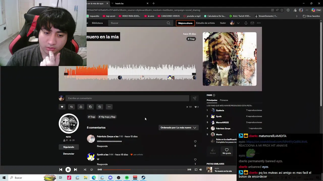
Task: Open cast to device icon in player
Action: pyautogui.click(x=196, y=170)
